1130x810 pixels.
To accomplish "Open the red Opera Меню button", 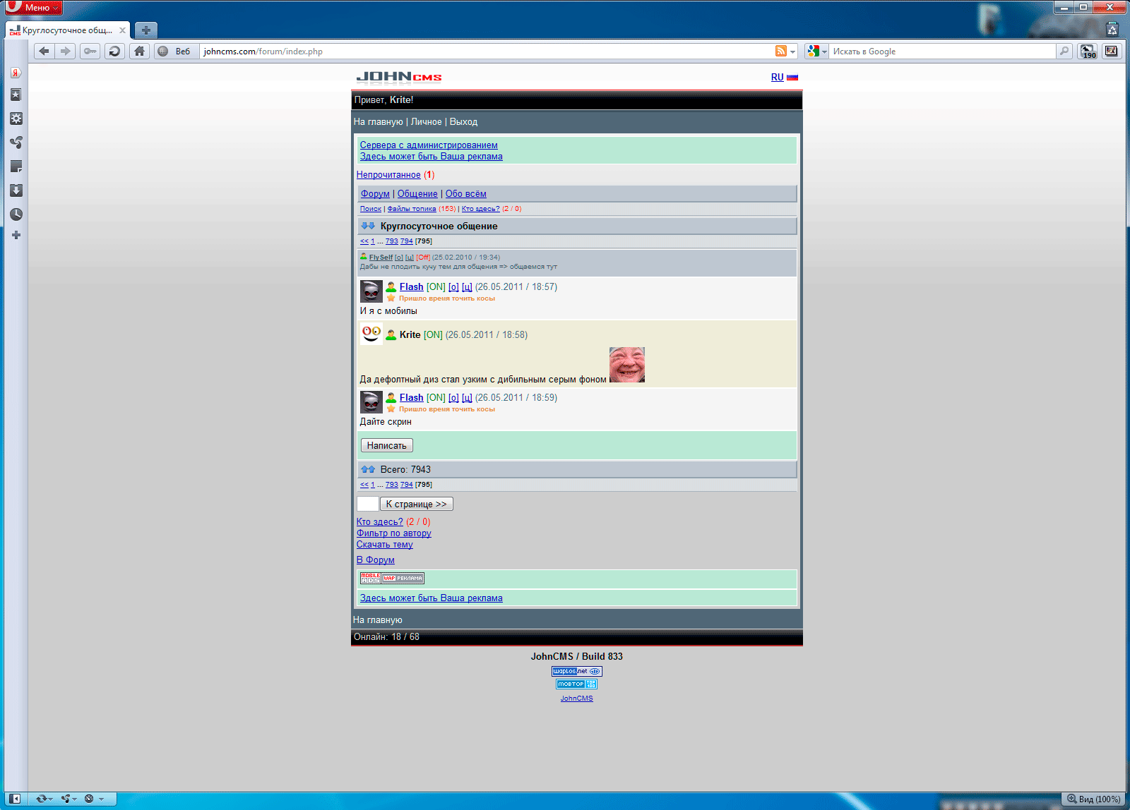I will (x=34, y=8).
